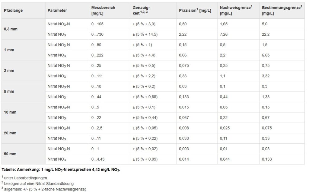Click the 0,3 mm path length cell

pos(23,29)
